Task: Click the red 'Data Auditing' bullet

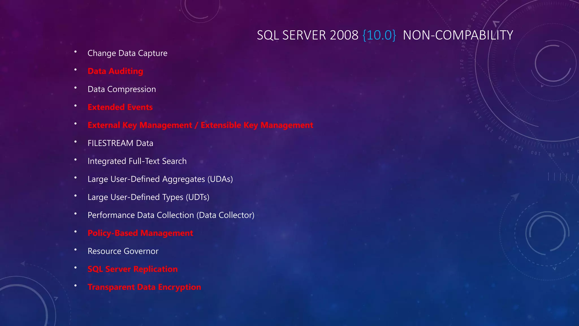Action: [x=115, y=71]
